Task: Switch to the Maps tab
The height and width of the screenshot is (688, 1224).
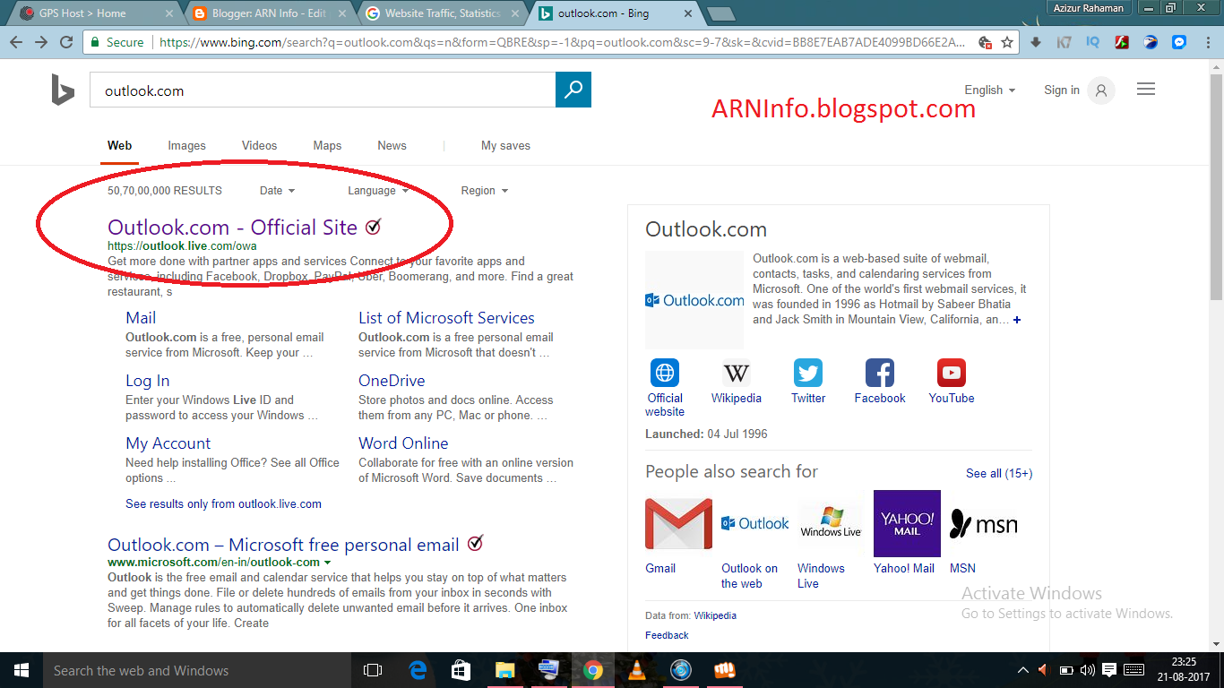Action: point(327,145)
